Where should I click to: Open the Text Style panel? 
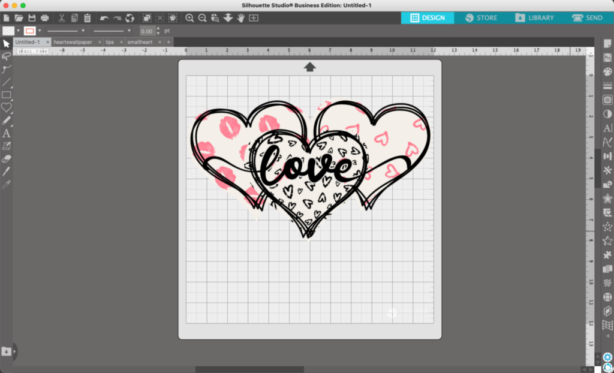(607, 128)
